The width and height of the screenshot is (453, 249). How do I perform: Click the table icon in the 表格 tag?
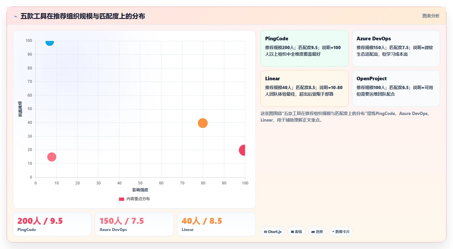click(292, 232)
